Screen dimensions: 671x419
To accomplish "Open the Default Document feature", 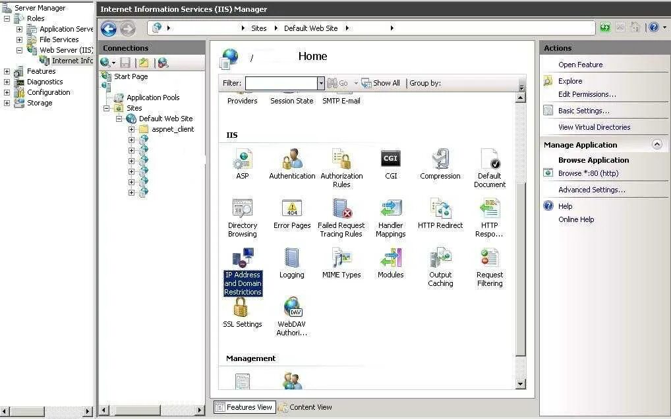I will 490,168.
